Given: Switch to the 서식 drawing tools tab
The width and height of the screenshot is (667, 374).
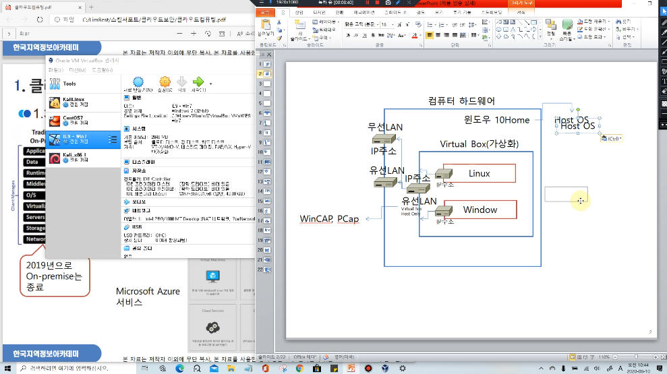Looking at the screenshot, I should coord(521,13).
